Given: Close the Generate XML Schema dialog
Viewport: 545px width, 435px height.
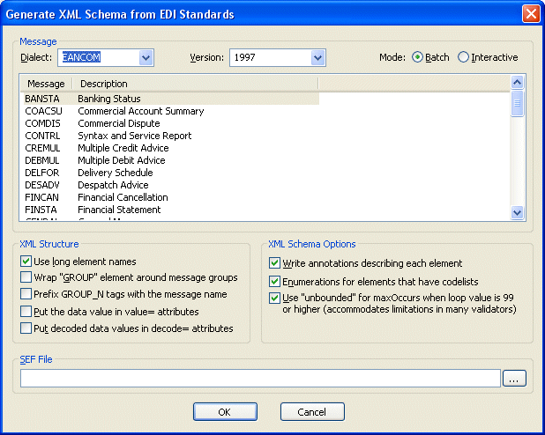Looking at the screenshot, I should (530, 14).
